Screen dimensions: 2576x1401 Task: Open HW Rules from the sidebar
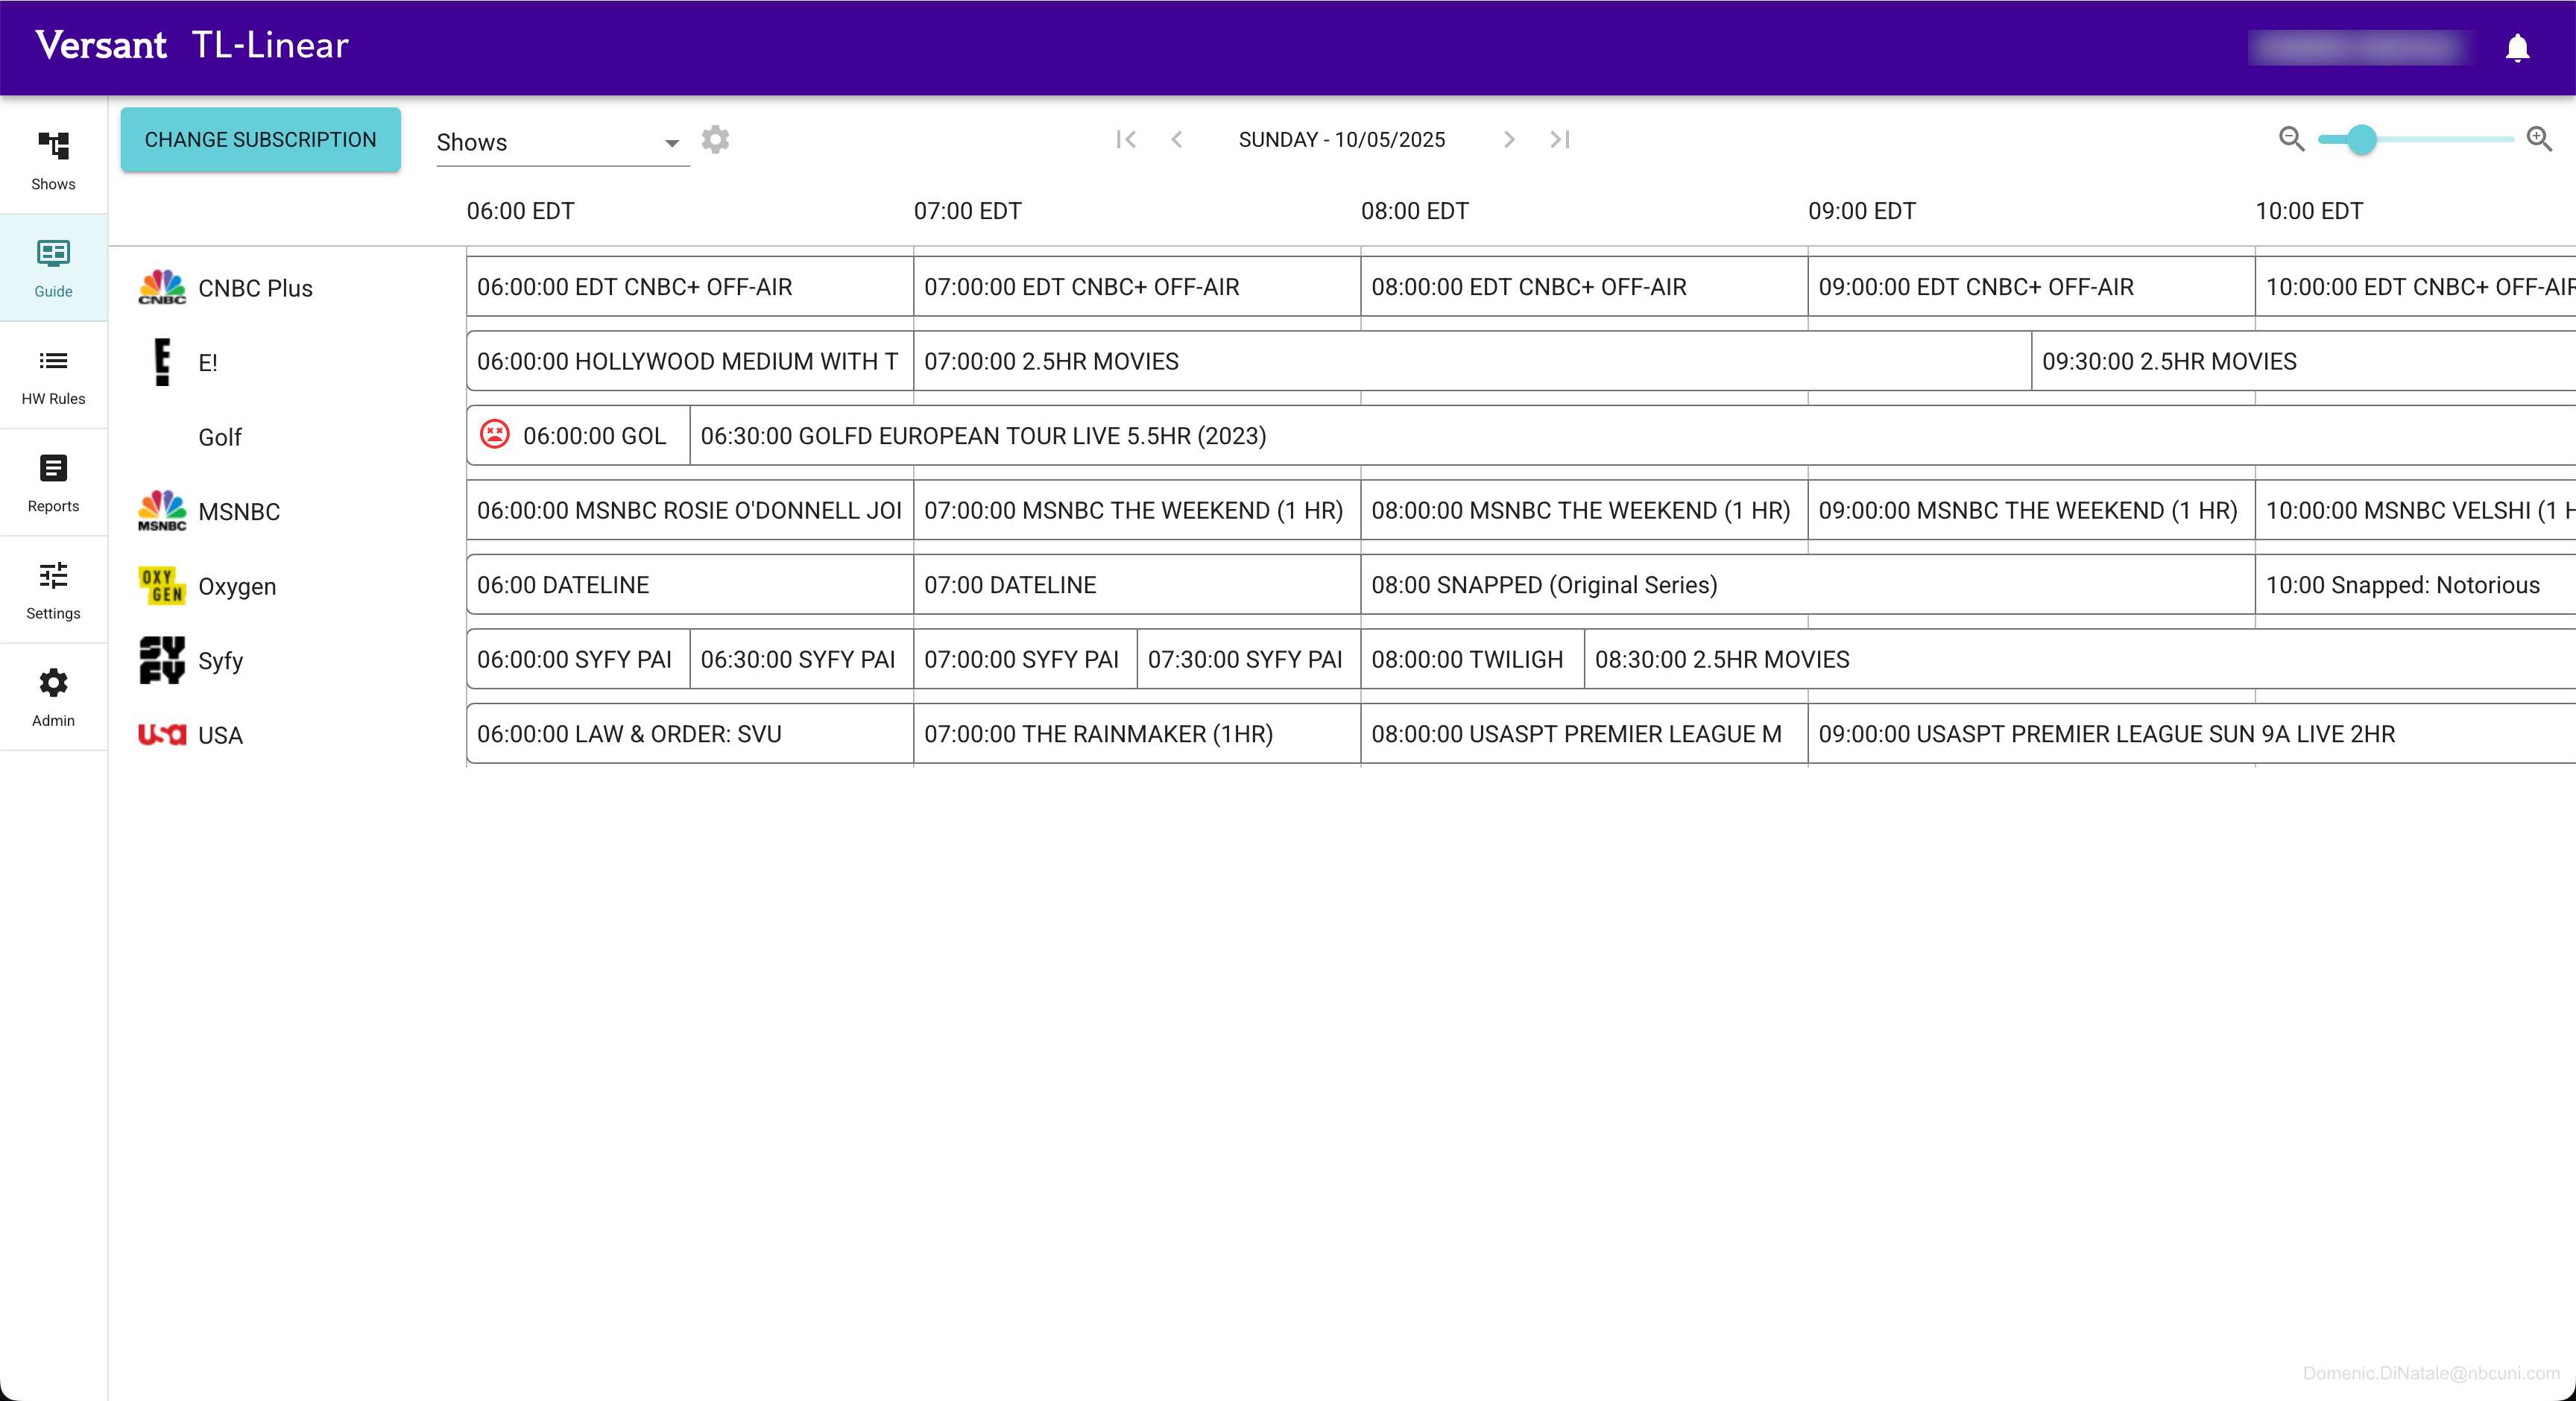(x=52, y=375)
